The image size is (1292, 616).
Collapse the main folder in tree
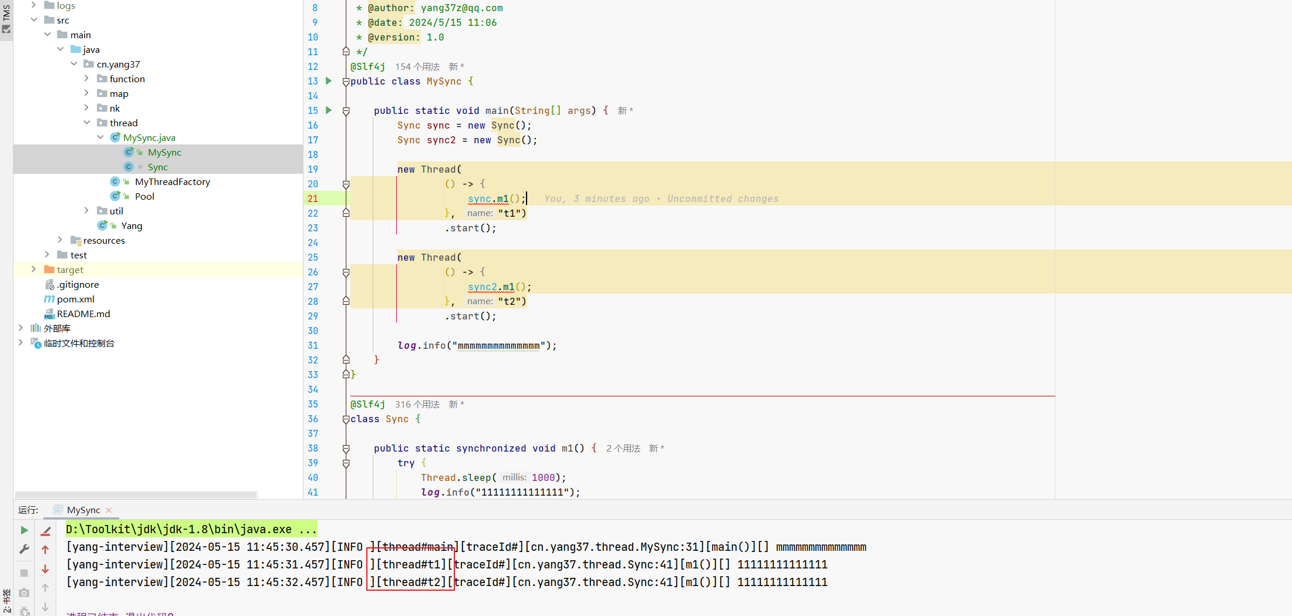click(48, 35)
